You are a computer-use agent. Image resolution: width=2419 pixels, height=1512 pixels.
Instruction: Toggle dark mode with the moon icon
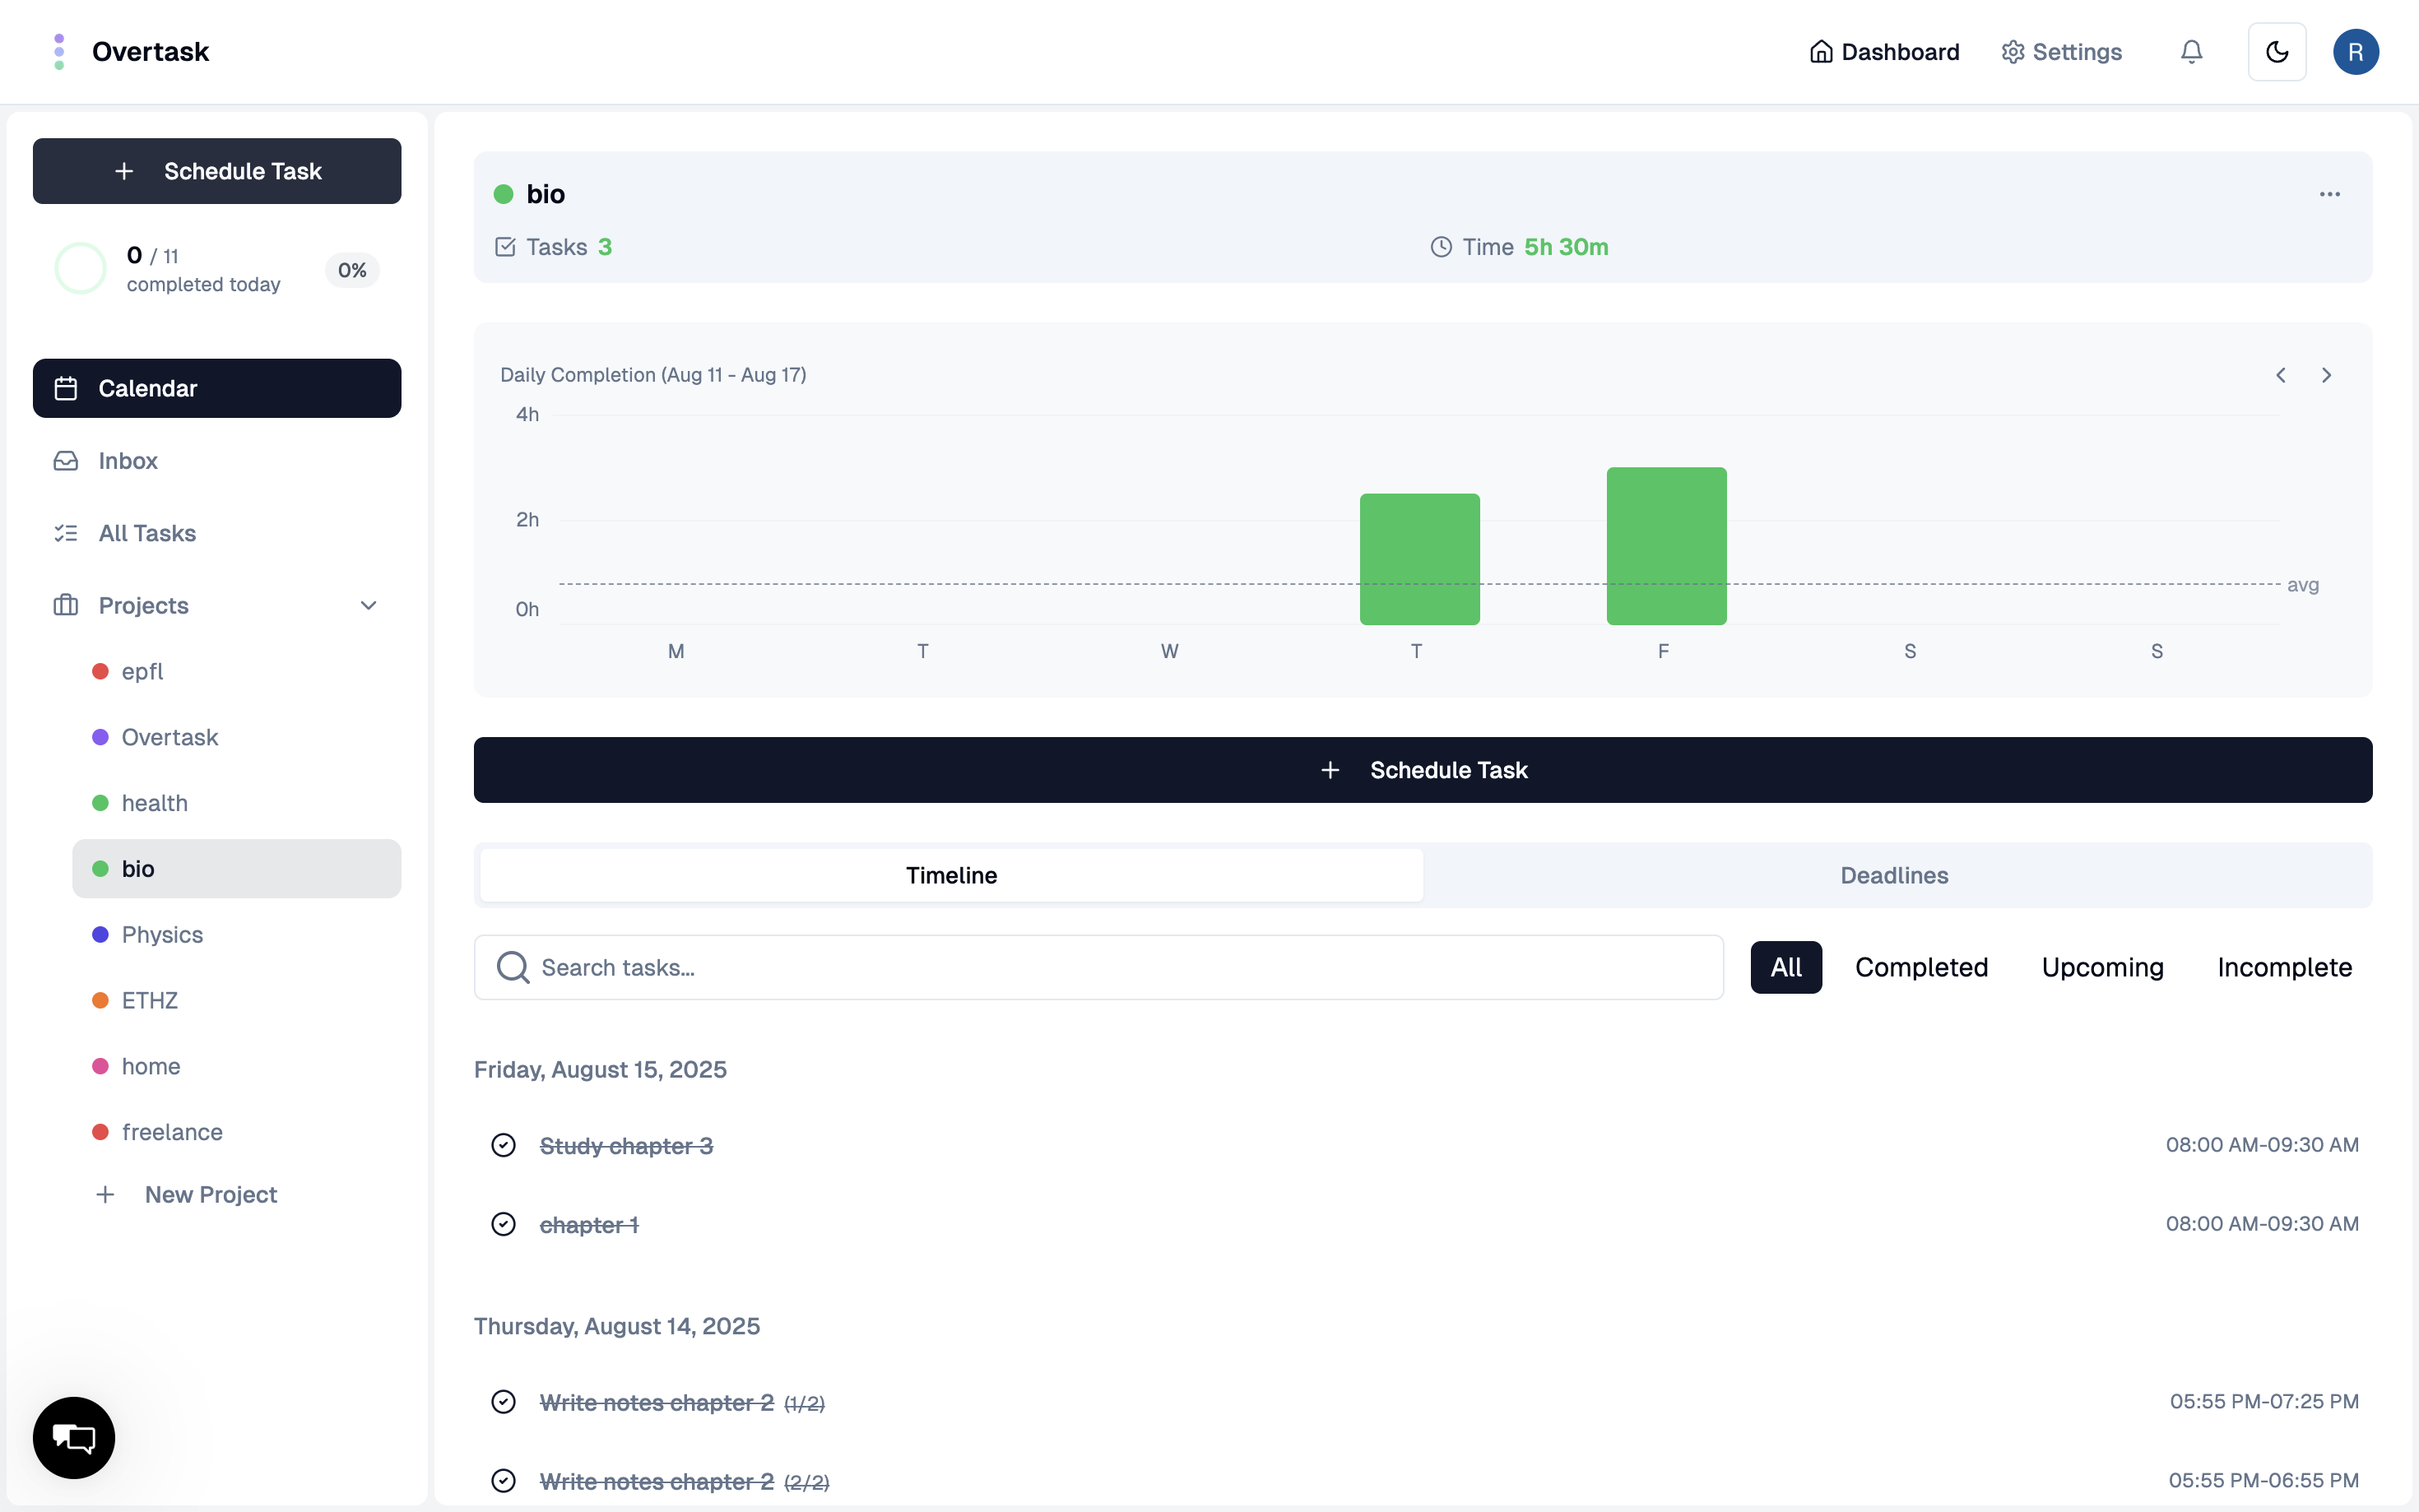pyautogui.click(x=2277, y=52)
